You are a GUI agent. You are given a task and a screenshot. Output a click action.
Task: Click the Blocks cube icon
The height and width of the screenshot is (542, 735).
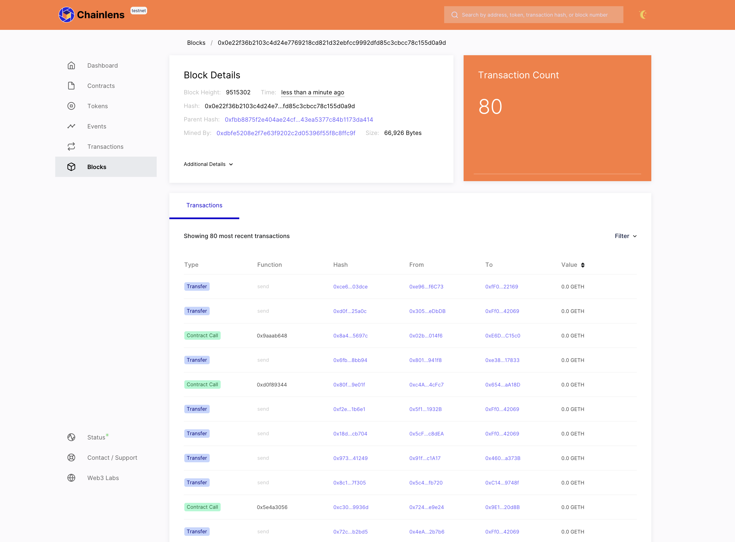pos(72,167)
